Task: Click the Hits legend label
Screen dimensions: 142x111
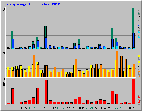Action: 139,11
